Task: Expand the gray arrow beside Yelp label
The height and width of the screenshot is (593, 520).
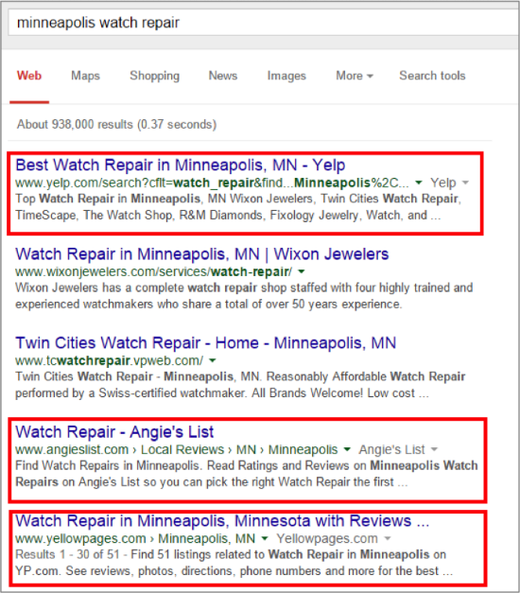Action: [465, 183]
